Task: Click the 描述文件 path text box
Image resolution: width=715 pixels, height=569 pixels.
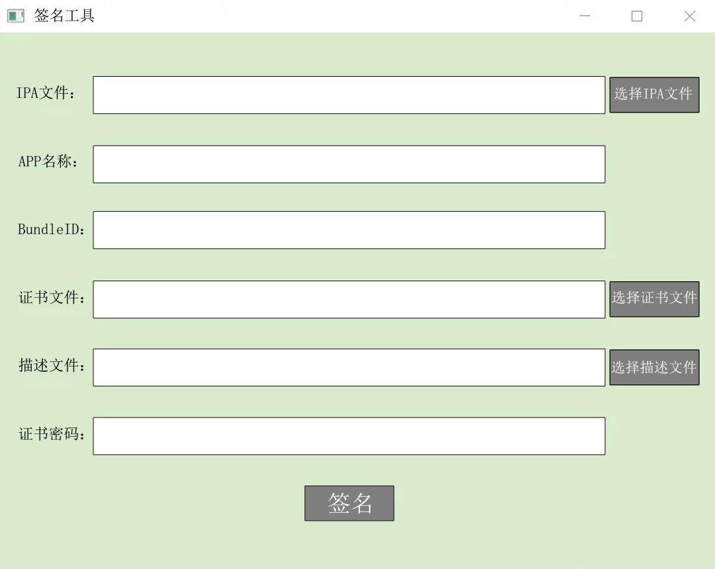Action: (349, 367)
